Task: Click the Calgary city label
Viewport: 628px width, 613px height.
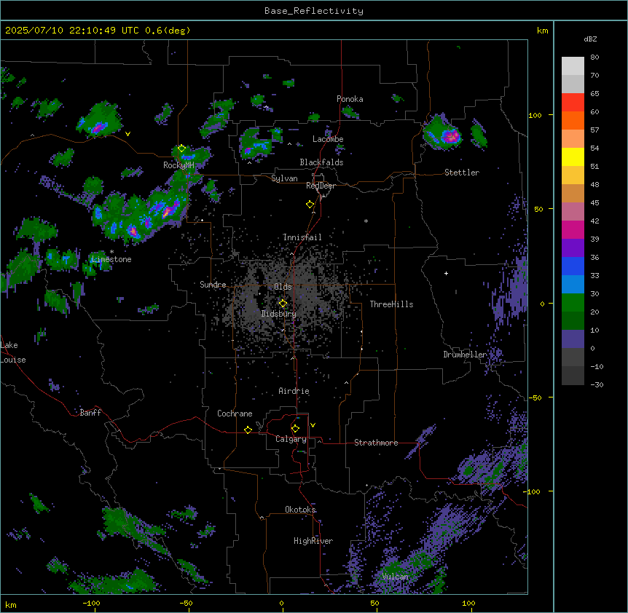Action: coord(291,439)
